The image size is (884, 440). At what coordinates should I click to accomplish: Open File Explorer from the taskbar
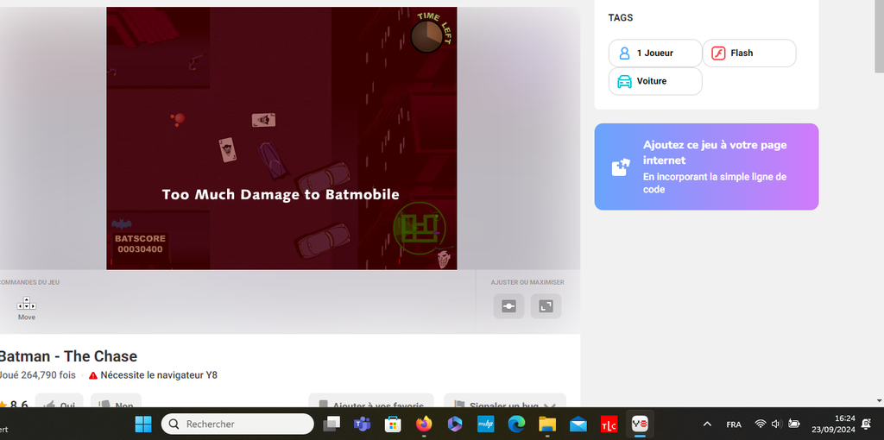coord(547,424)
